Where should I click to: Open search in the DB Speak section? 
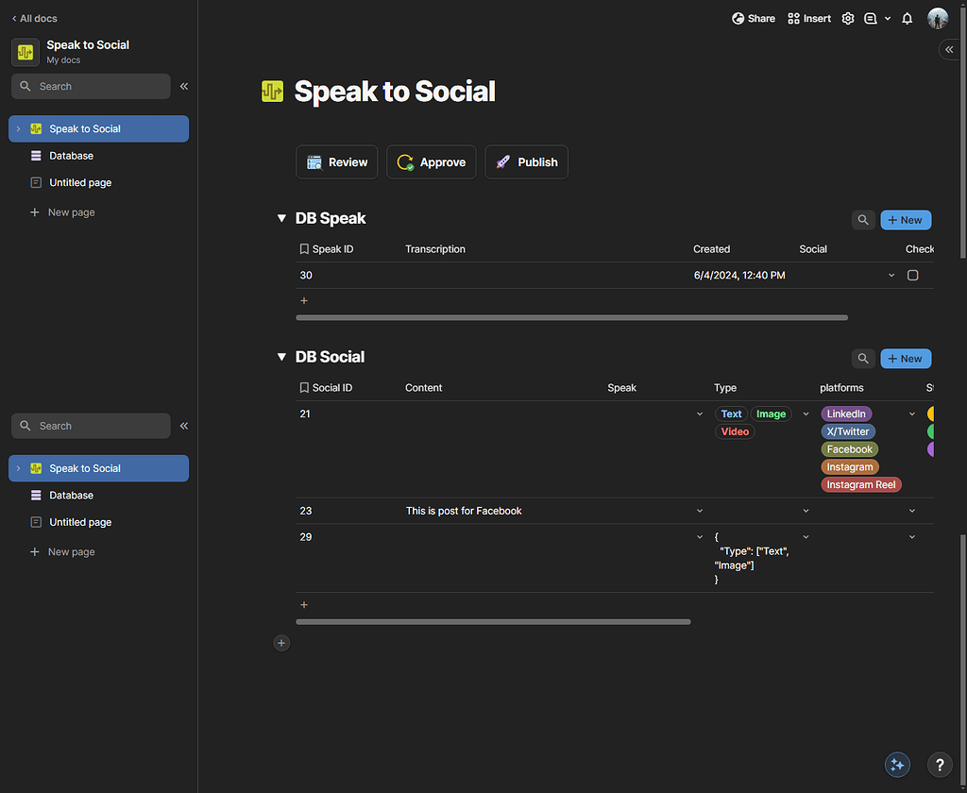pos(862,219)
